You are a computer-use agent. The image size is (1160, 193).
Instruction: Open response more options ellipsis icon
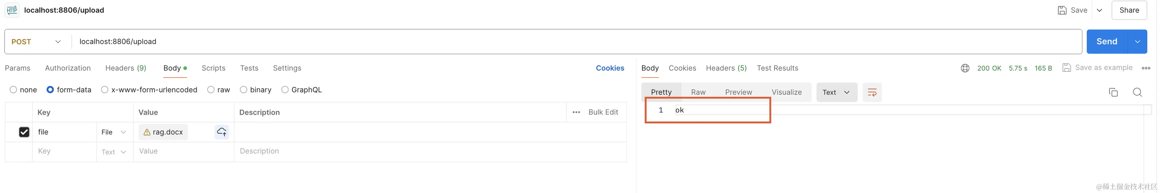(1146, 68)
